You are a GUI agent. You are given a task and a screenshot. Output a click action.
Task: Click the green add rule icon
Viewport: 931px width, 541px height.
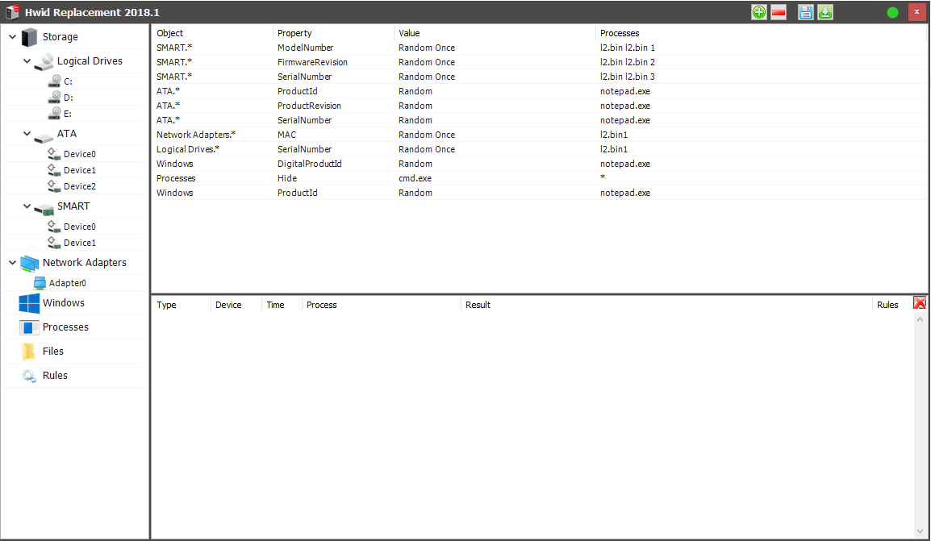tap(759, 12)
